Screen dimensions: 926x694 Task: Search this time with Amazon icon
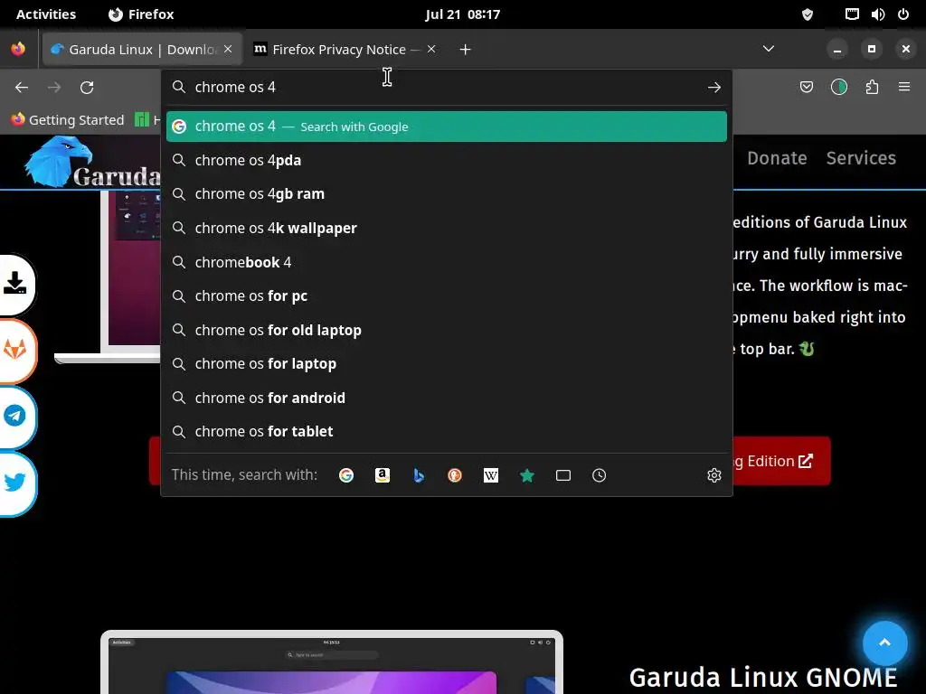point(383,475)
